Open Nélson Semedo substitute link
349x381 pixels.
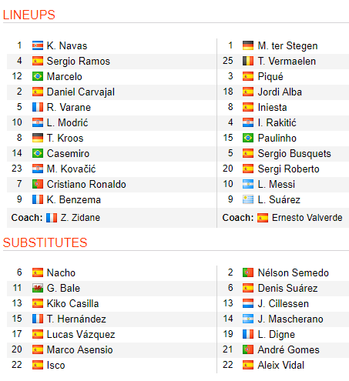(x=293, y=272)
